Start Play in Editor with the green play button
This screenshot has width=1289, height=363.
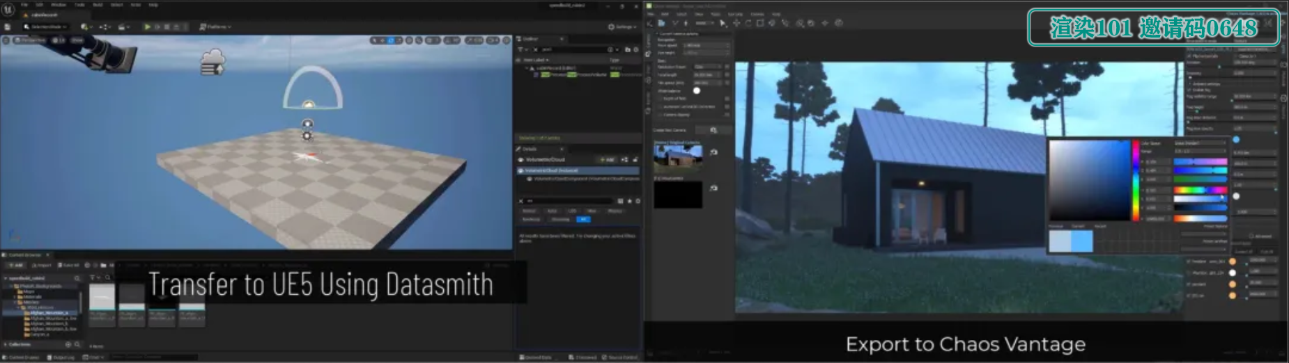point(148,27)
